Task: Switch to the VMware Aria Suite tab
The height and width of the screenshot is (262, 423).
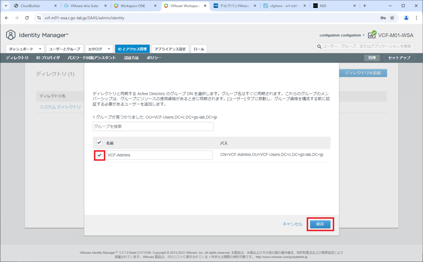Action: (x=86, y=6)
